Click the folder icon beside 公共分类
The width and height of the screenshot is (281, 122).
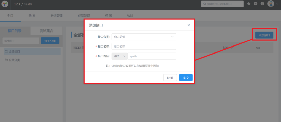pyautogui.click(x=7, y=60)
